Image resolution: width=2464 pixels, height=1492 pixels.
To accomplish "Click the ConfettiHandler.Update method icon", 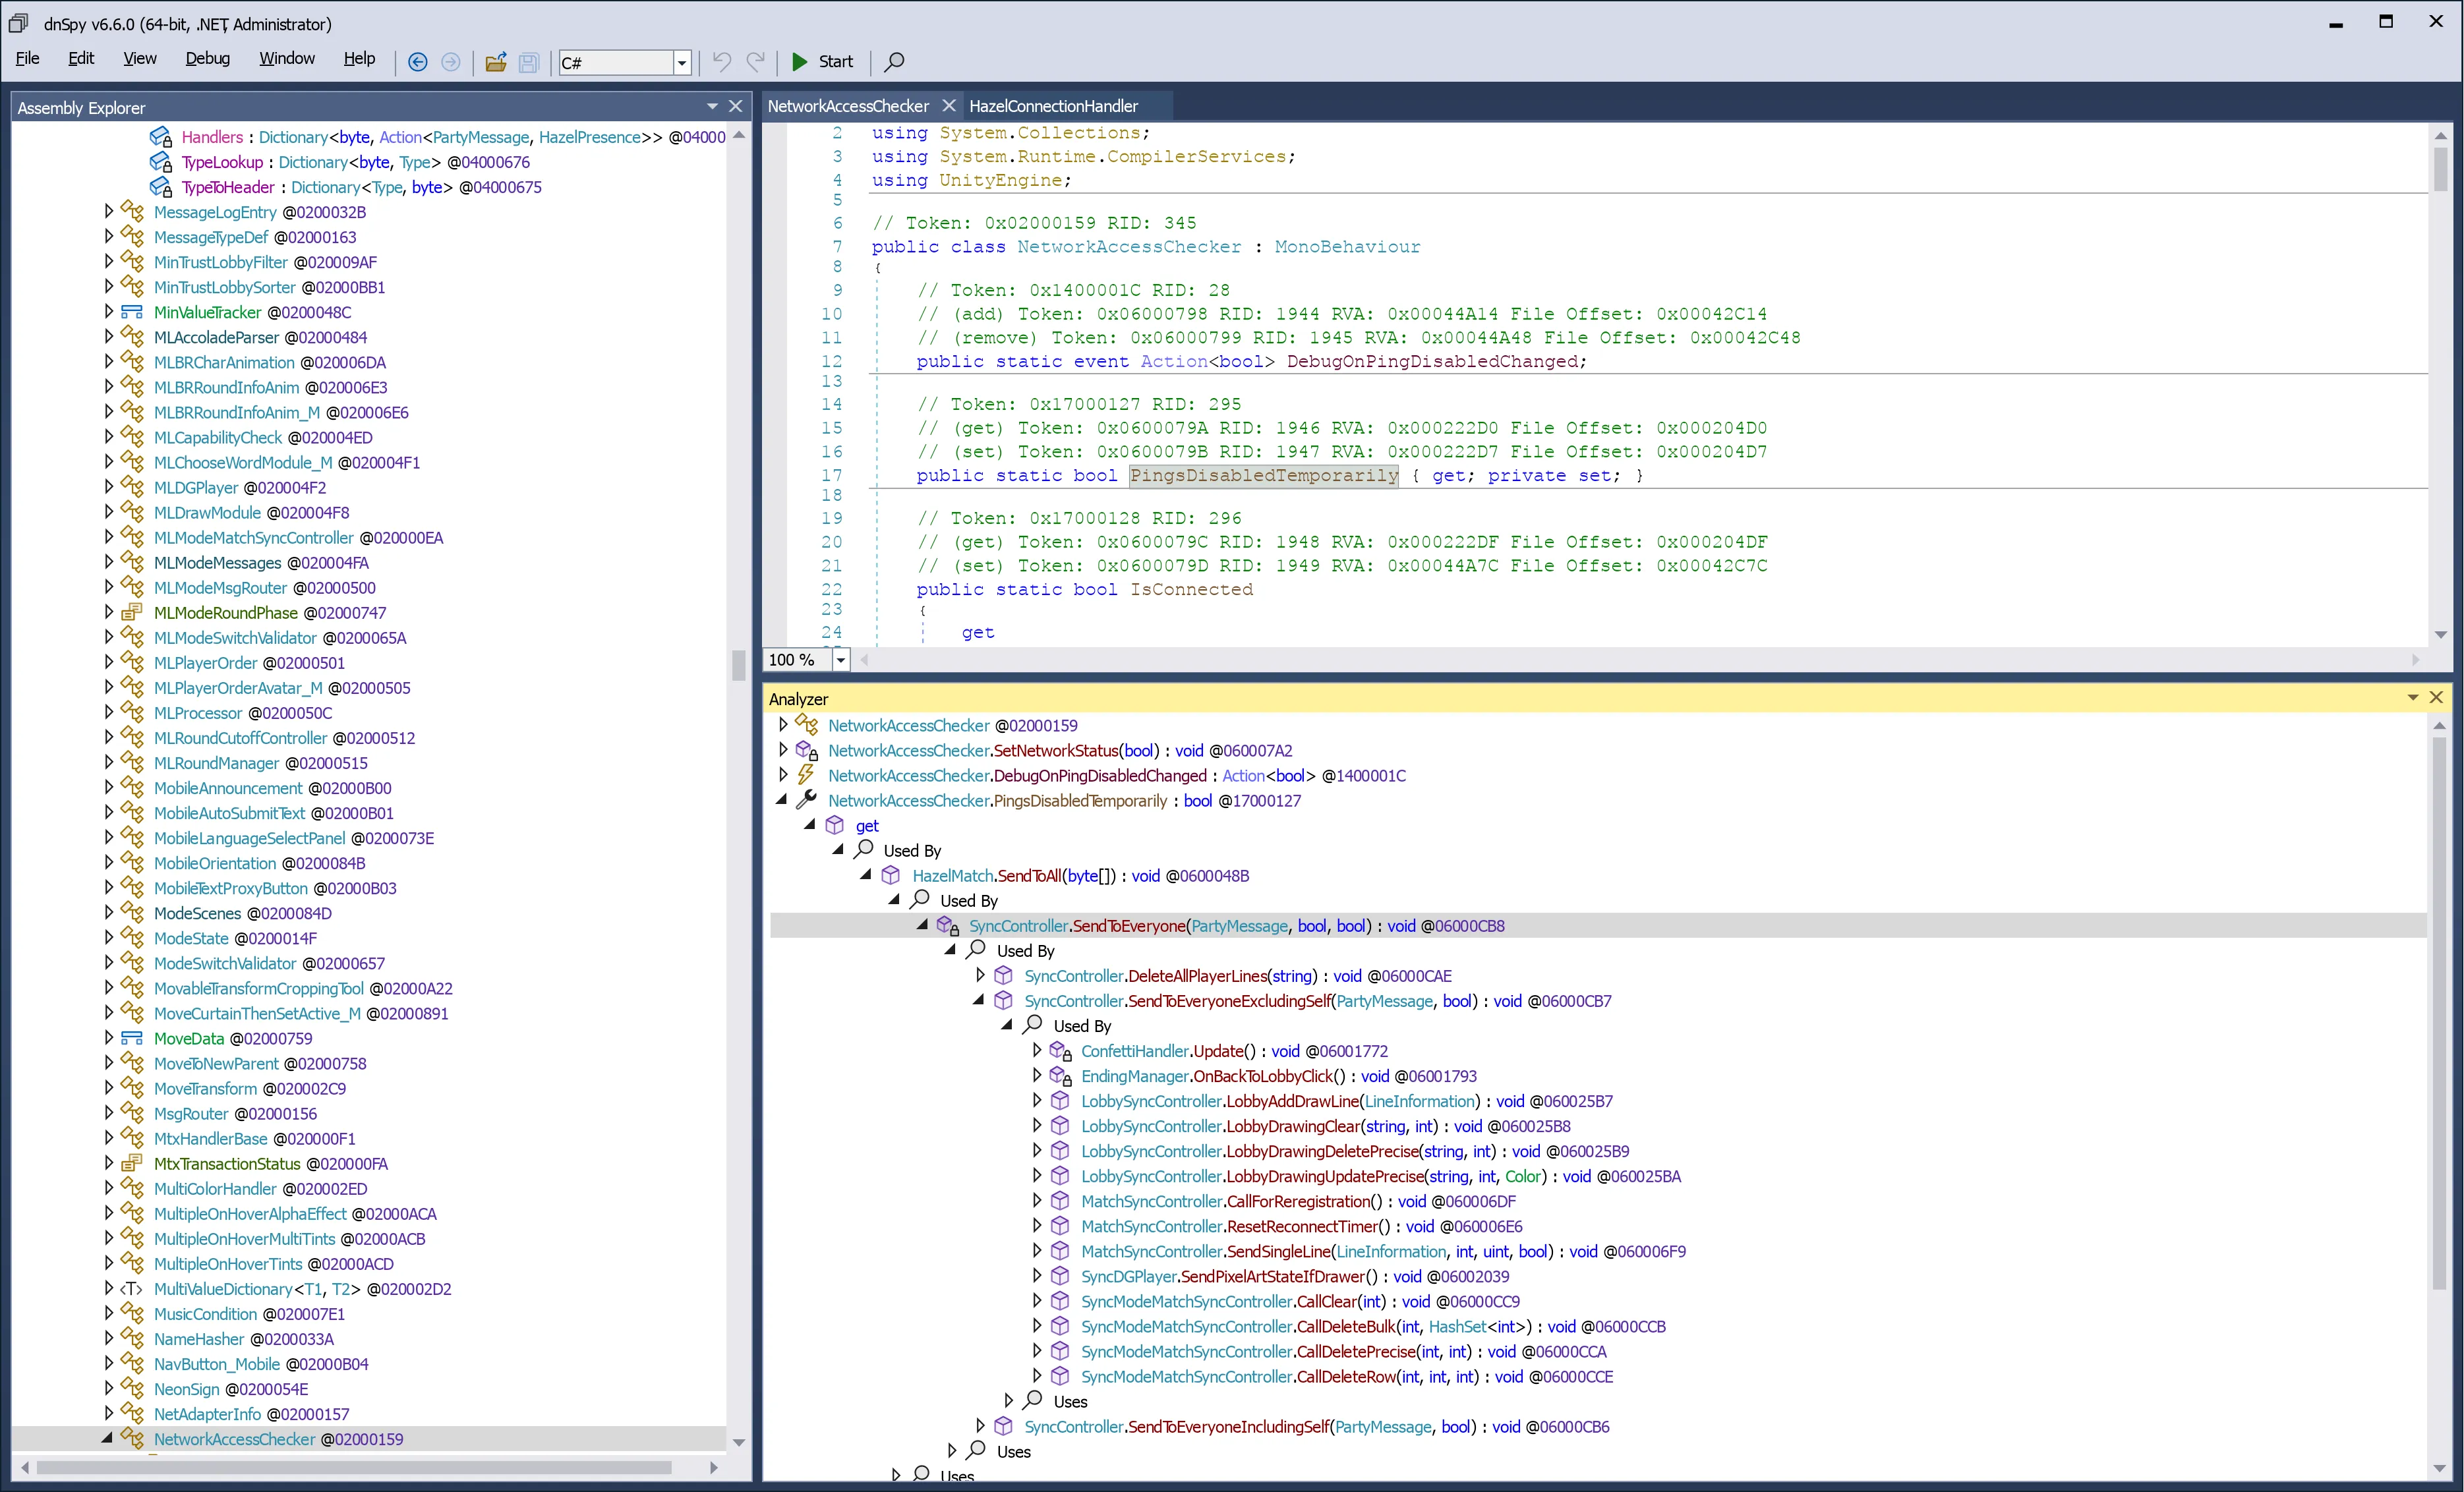I will click(x=1061, y=1050).
